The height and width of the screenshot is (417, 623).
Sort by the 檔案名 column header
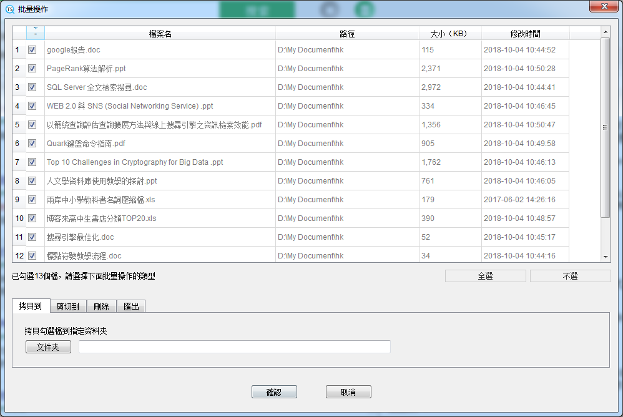coord(160,34)
